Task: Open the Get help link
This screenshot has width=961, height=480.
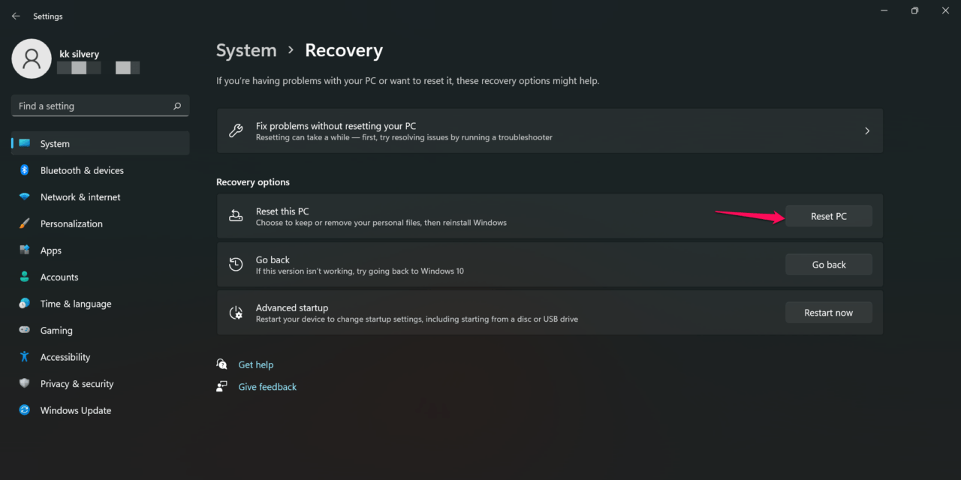Action: pyautogui.click(x=256, y=364)
